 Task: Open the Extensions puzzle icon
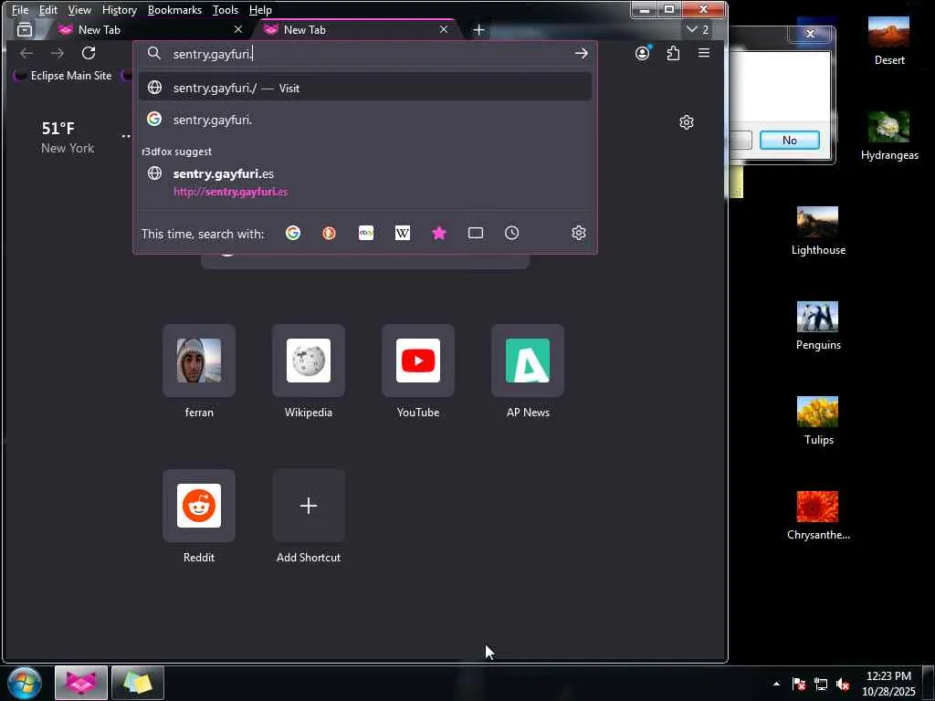pos(673,53)
